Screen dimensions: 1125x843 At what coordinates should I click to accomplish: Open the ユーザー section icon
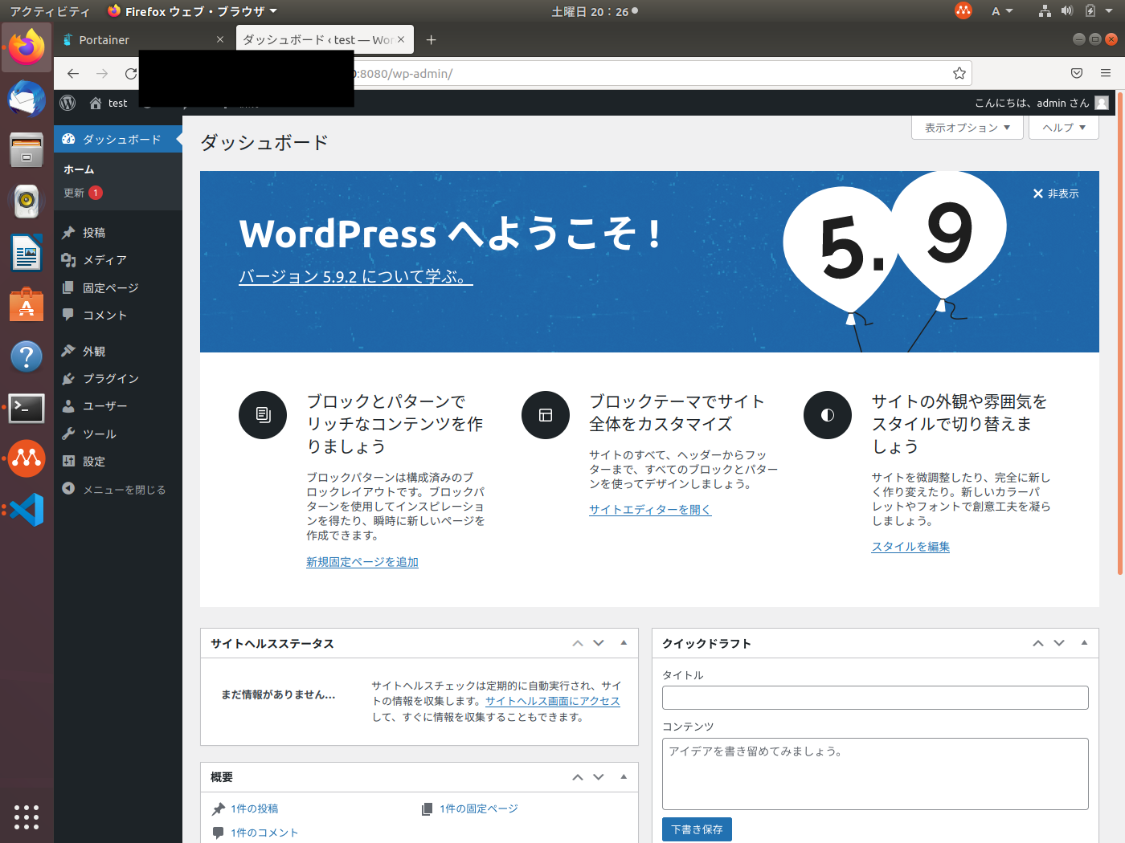[68, 405]
